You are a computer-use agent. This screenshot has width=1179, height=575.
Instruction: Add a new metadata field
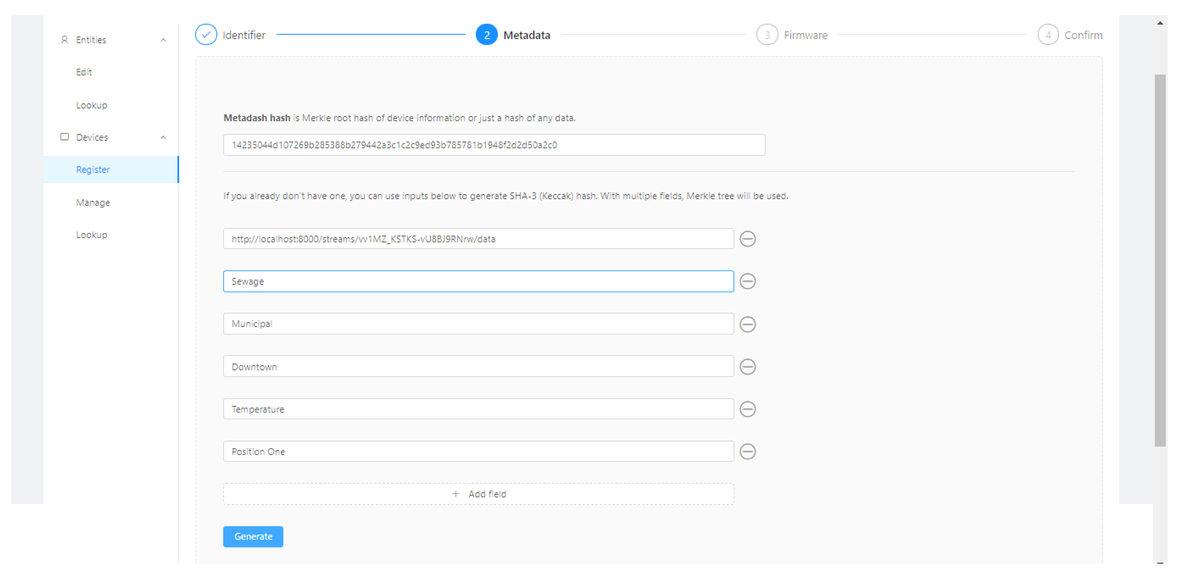coord(478,494)
